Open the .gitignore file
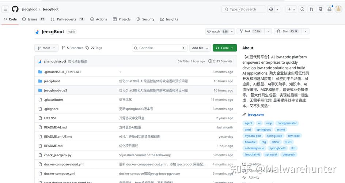Viewport: 345px width, 183px height. (x=51, y=109)
